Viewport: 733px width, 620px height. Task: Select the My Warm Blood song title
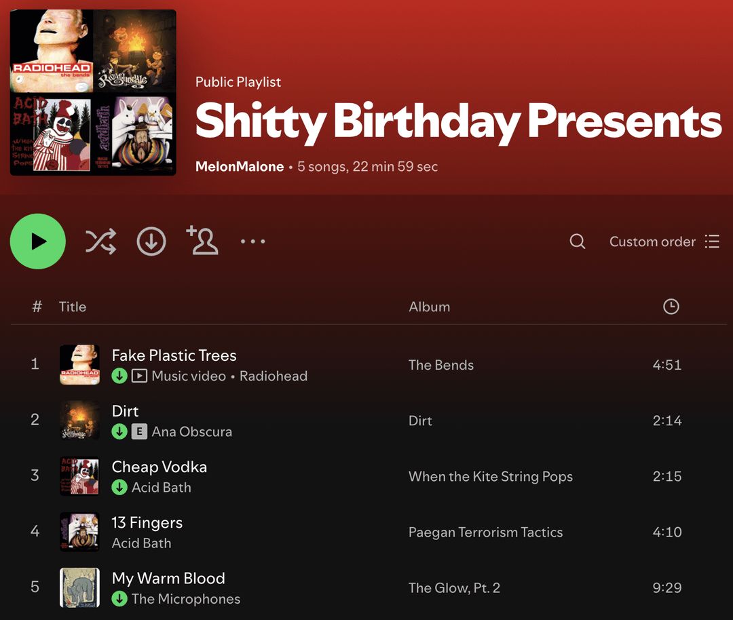click(x=168, y=578)
